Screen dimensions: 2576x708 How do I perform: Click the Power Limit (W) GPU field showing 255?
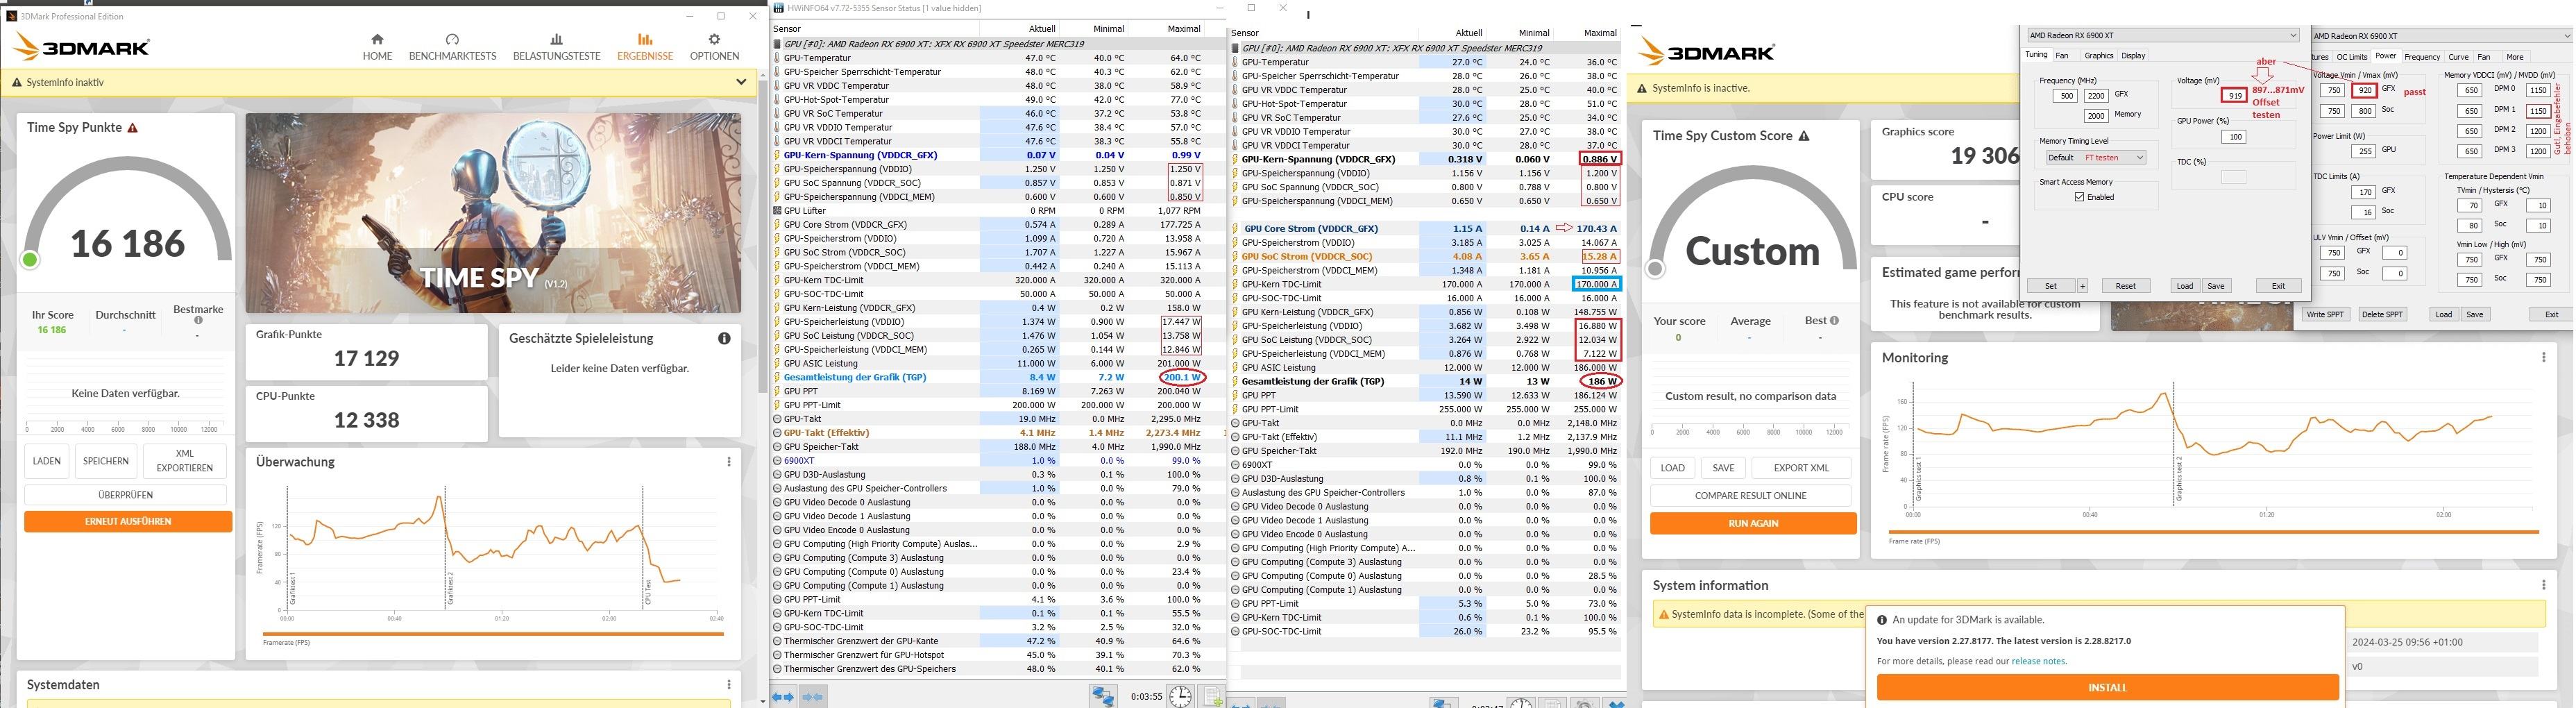point(2363,151)
